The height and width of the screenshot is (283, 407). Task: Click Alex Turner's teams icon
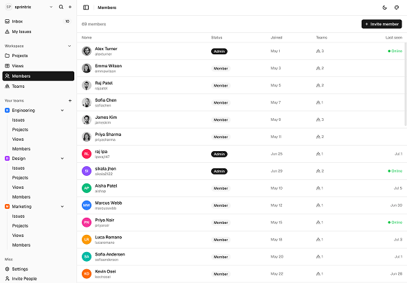tap(318, 51)
